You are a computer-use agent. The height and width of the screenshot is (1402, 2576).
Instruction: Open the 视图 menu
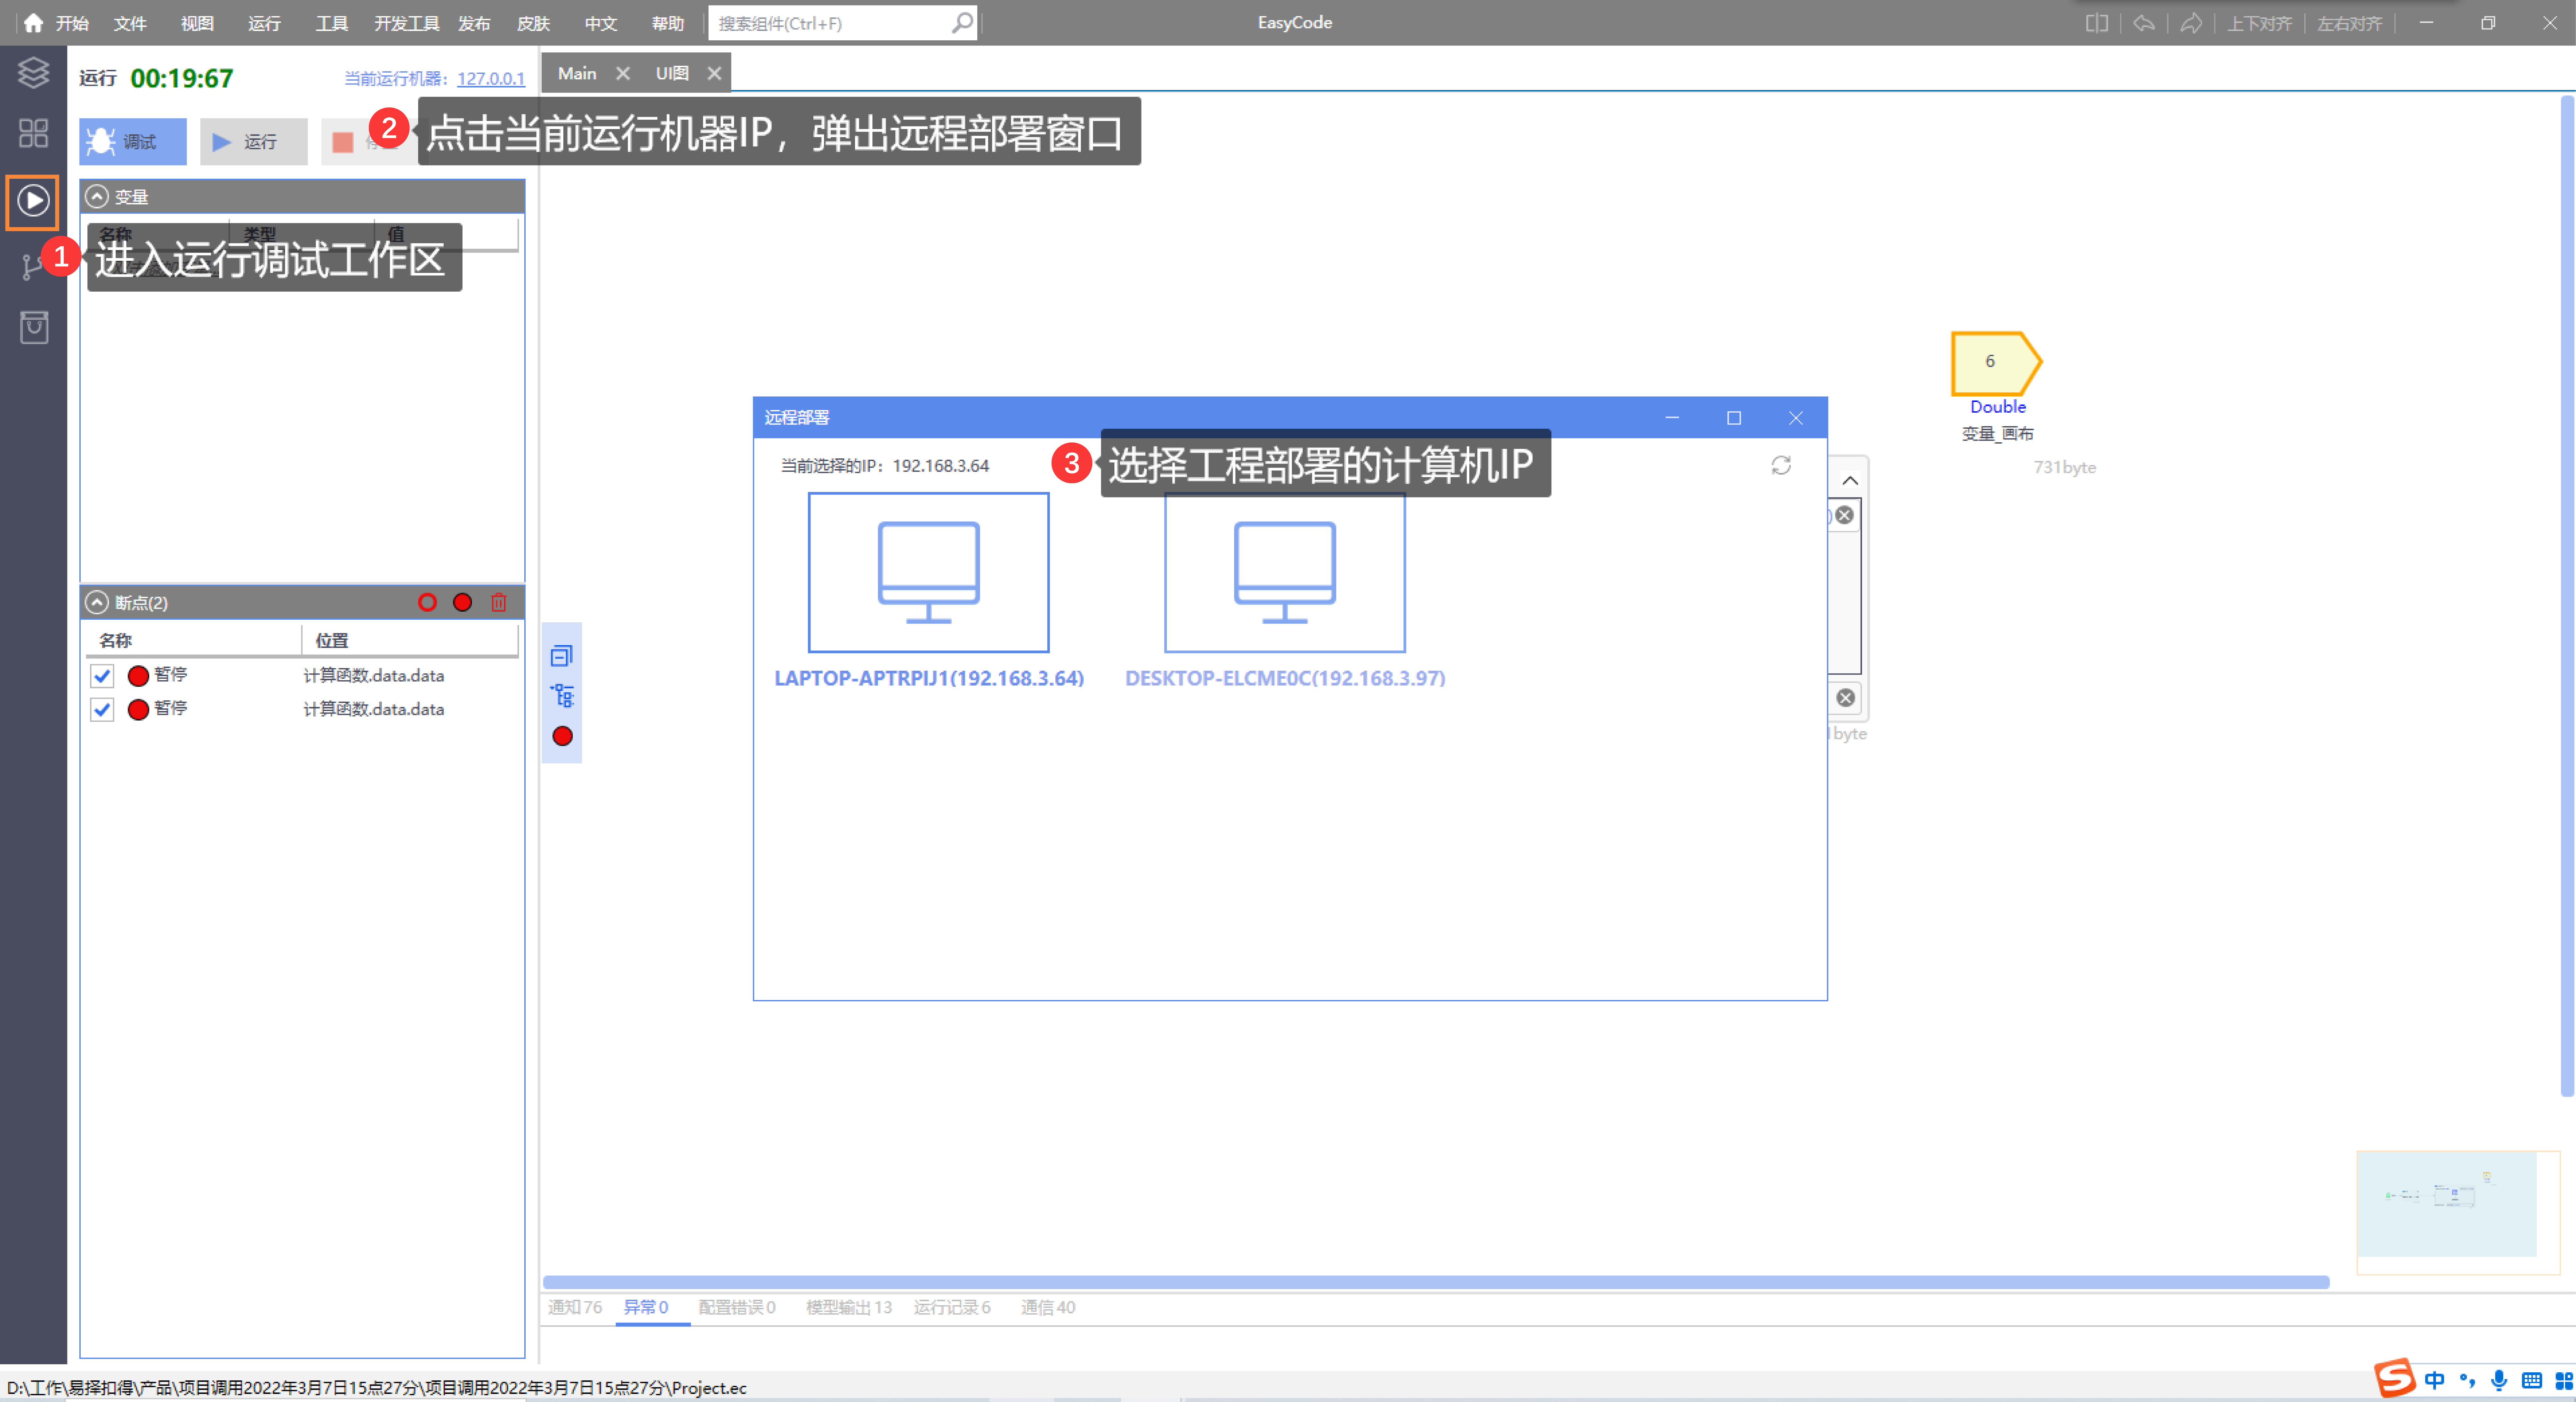197,23
